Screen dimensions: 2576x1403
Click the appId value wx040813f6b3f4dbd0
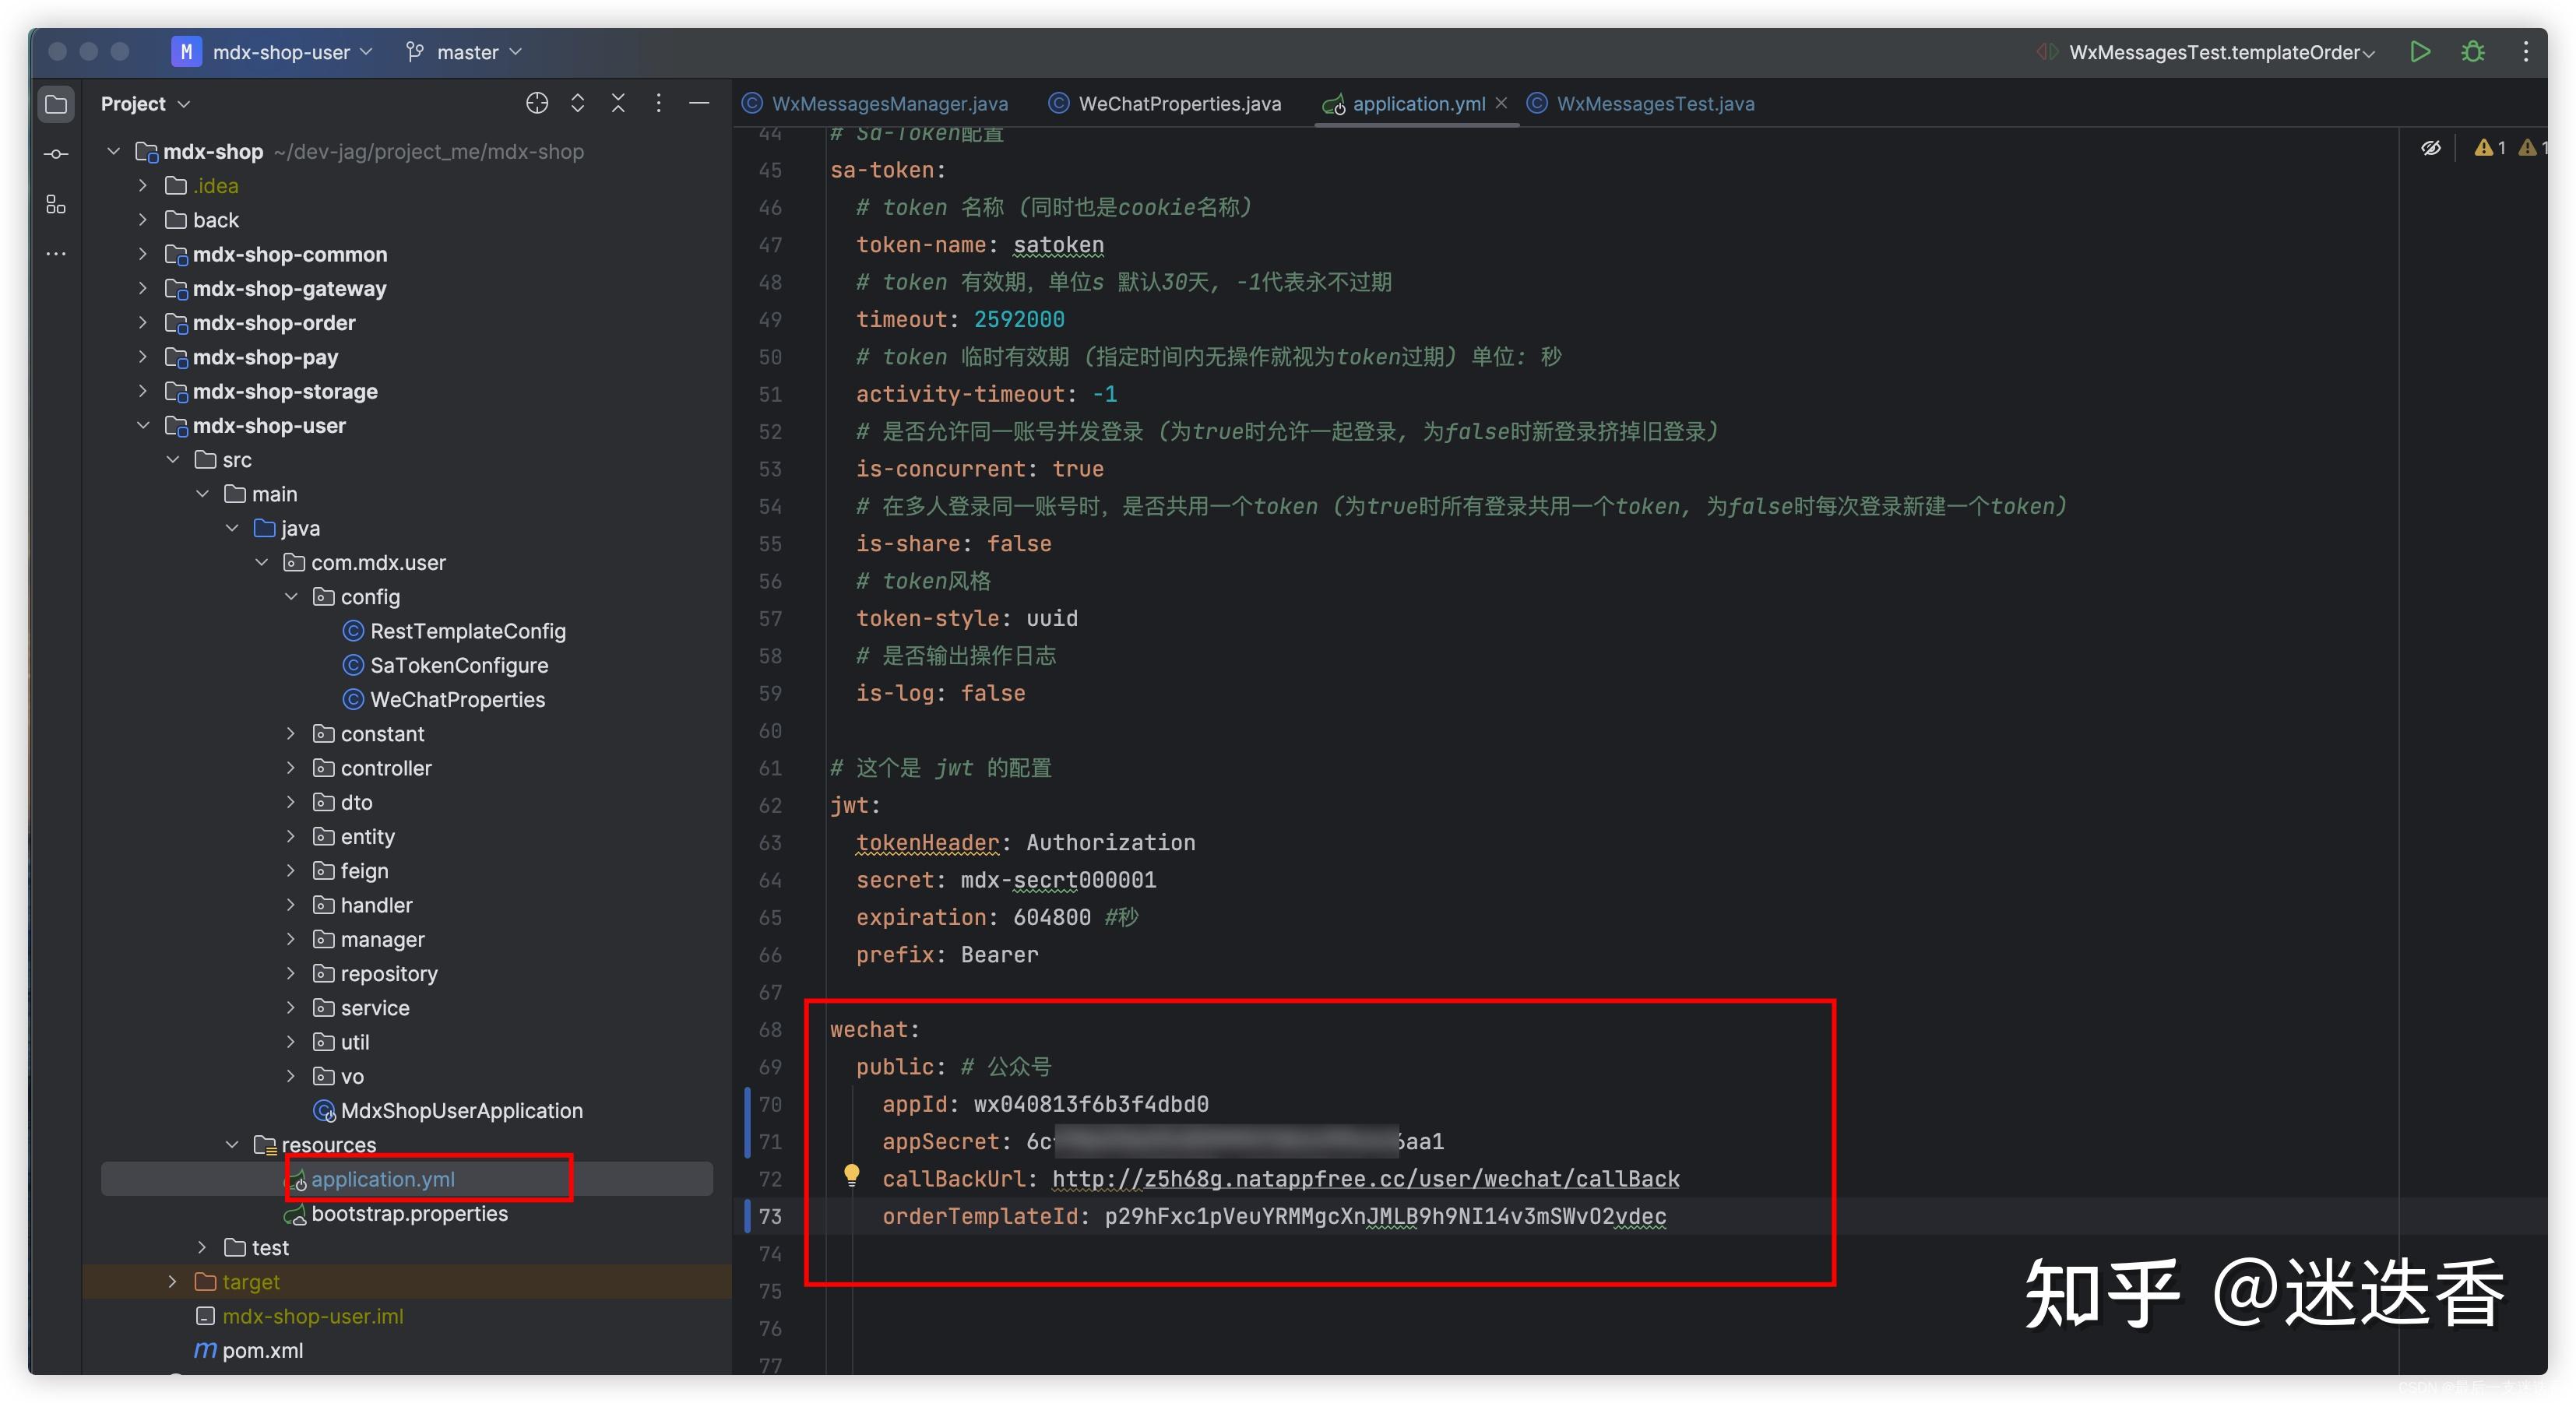click(x=1091, y=1104)
